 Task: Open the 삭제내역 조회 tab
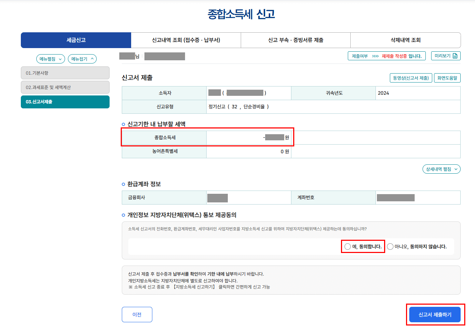coord(405,40)
